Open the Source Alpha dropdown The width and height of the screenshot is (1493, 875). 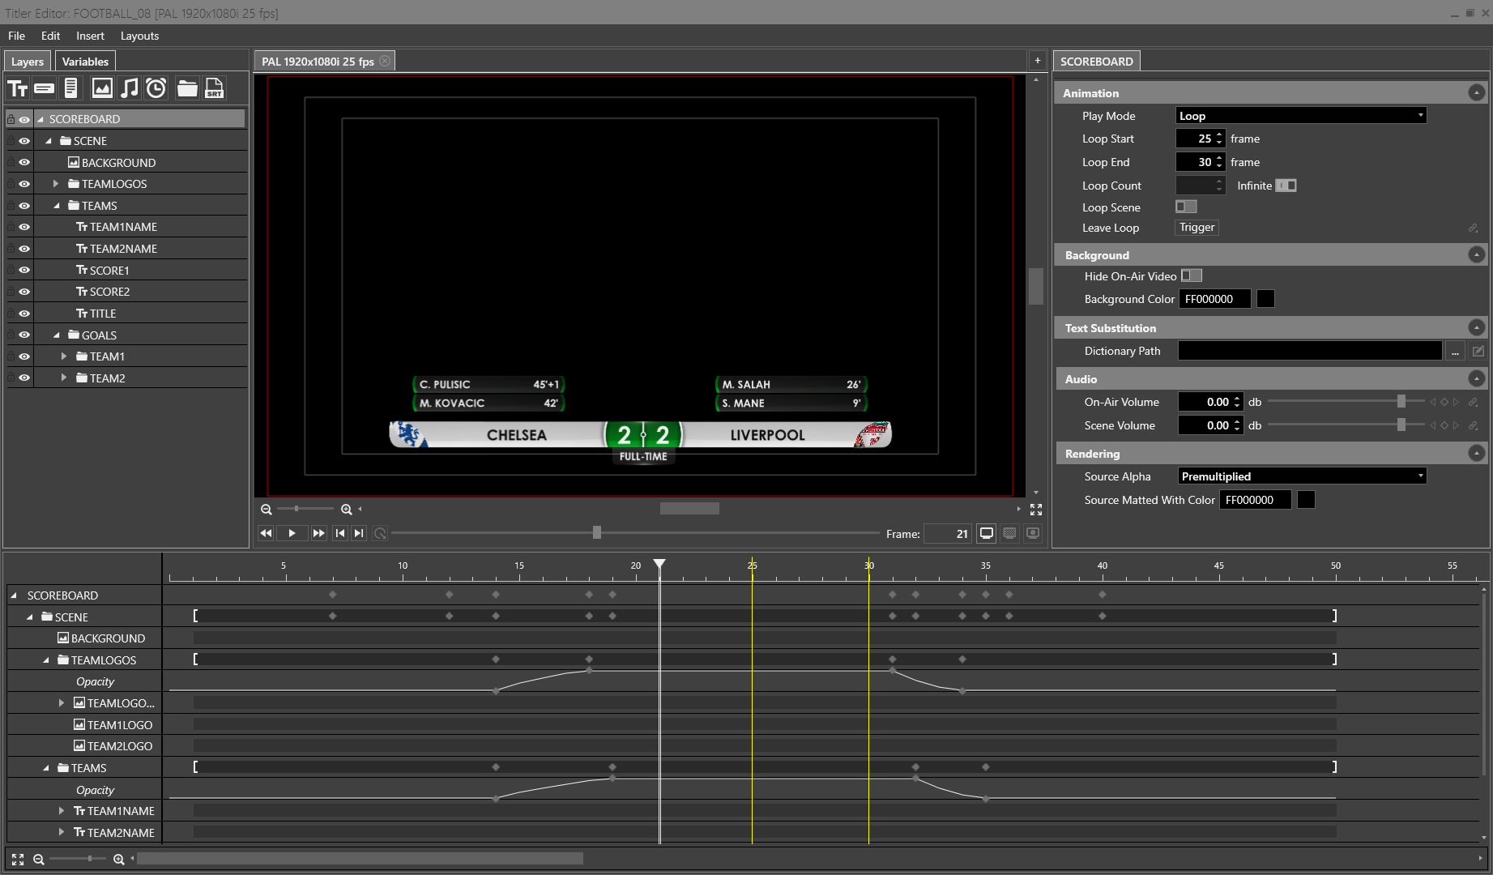click(1301, 476)
